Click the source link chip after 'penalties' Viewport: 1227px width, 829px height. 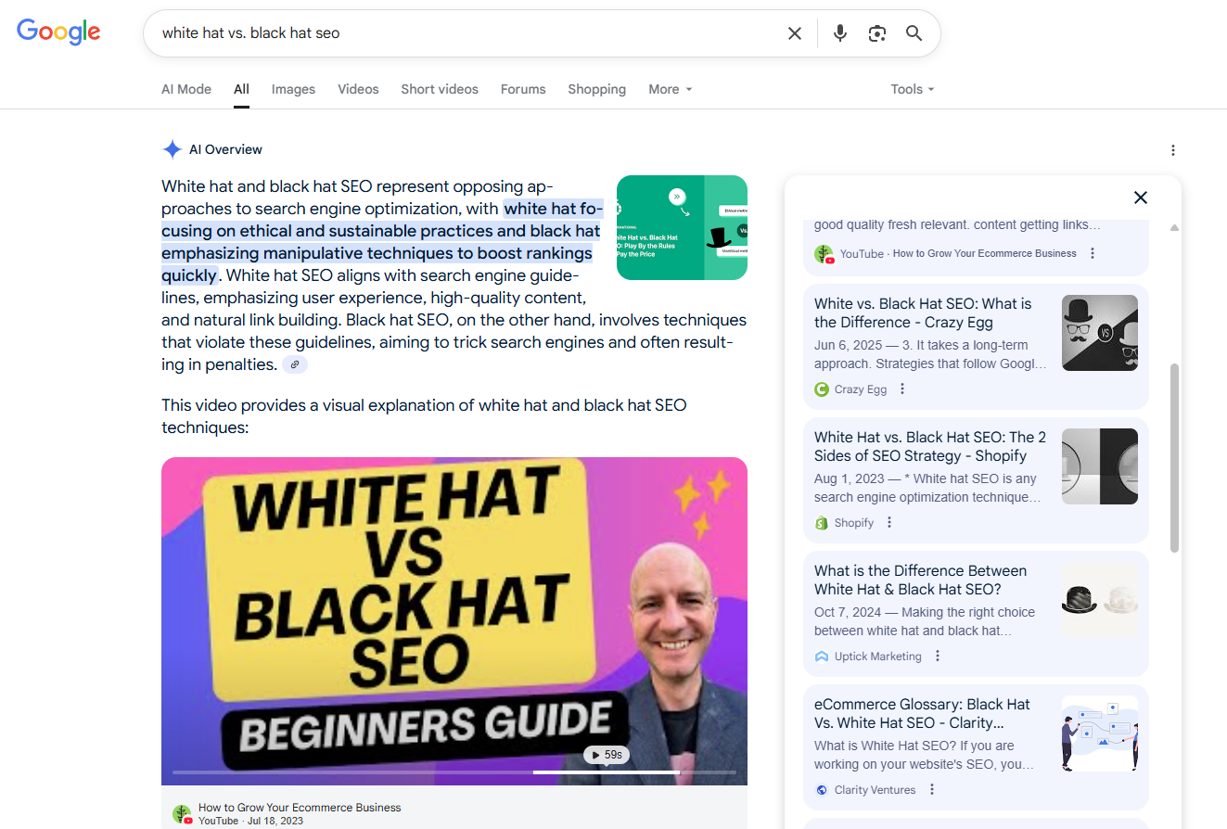tap(295, 365)
